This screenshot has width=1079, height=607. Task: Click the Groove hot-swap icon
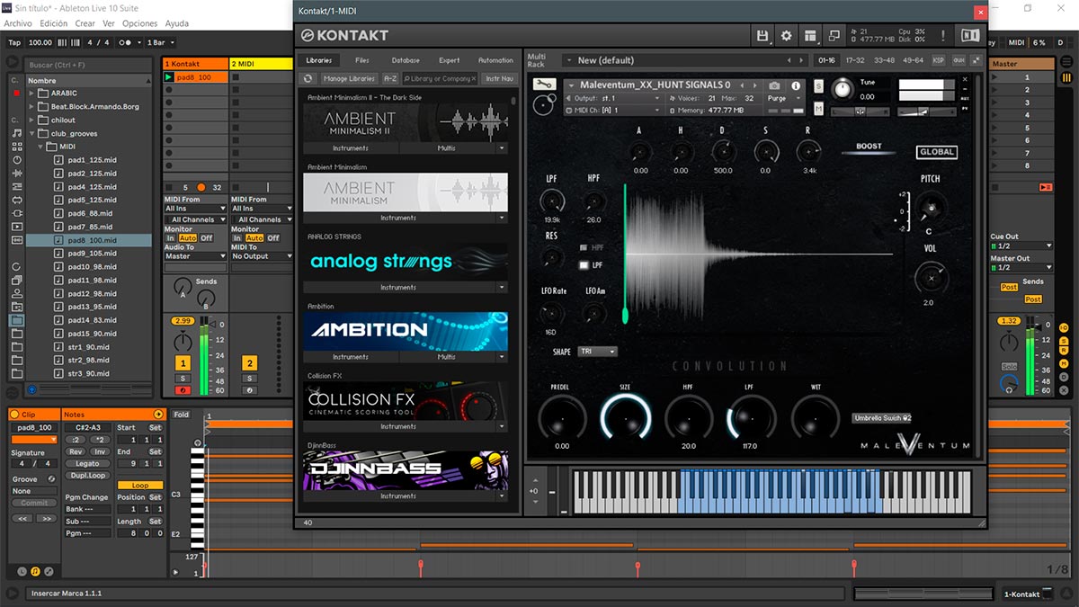[x=51, y=479]
